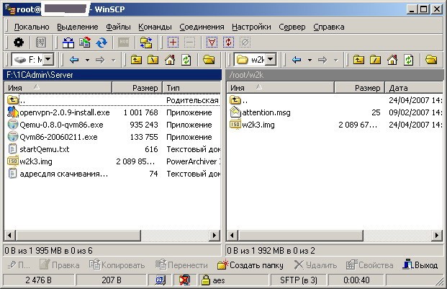Click the Создать папку button
447x289 pixels.
tap(250, 265)
